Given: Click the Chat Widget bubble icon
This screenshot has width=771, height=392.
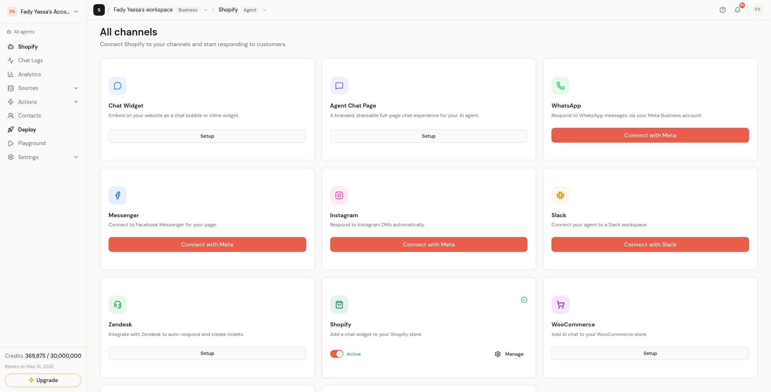Looking at the screenshot, I should point(118,86).
